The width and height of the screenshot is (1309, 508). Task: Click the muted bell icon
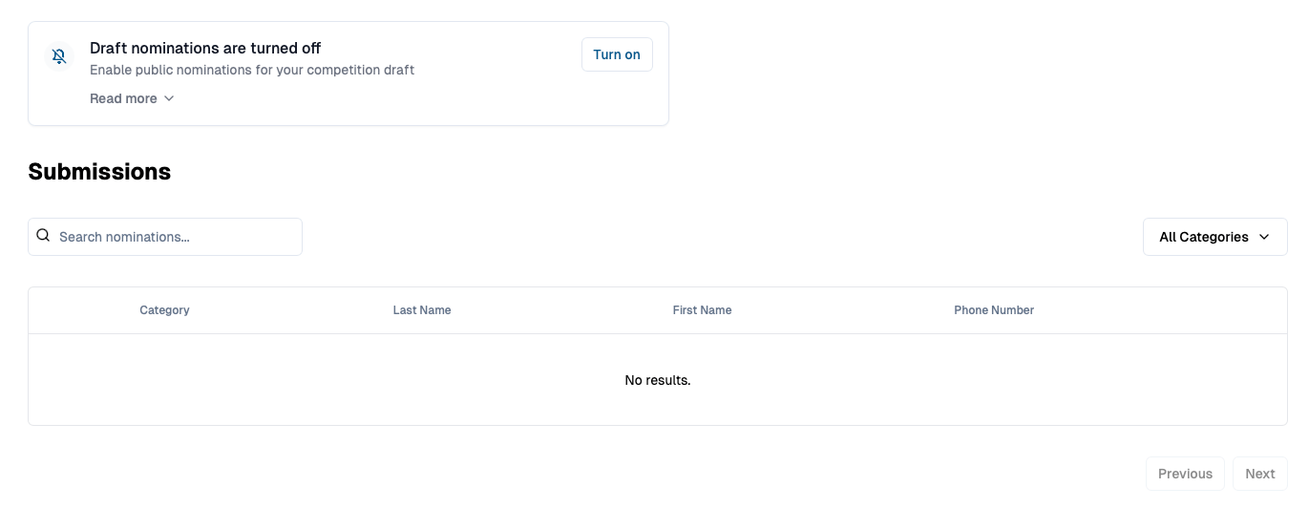coord(59,56)
